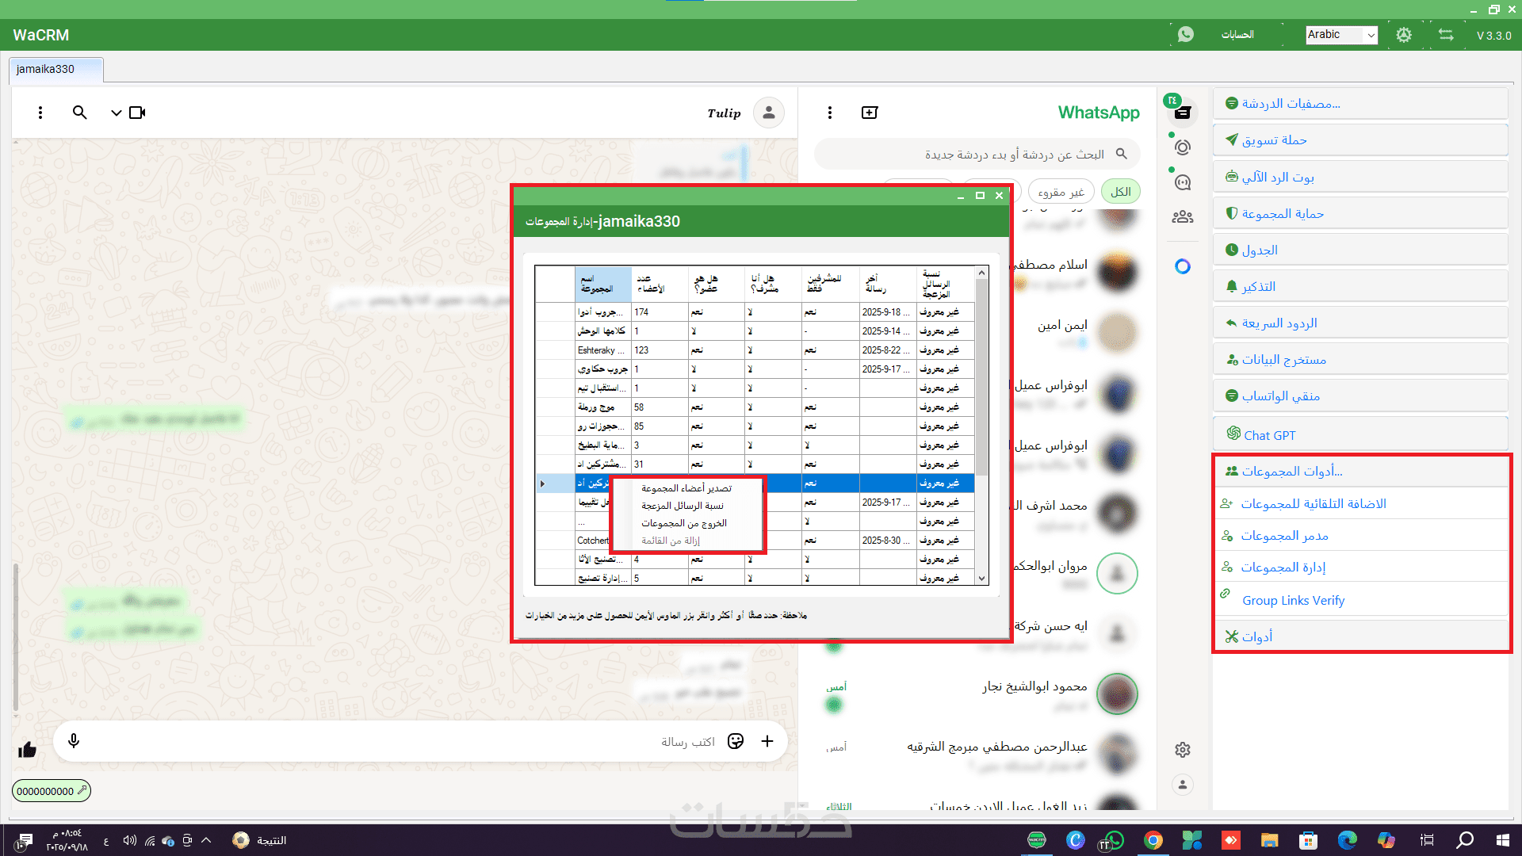
Task: Open the Arabic language dropdown
Action: 1341,35
